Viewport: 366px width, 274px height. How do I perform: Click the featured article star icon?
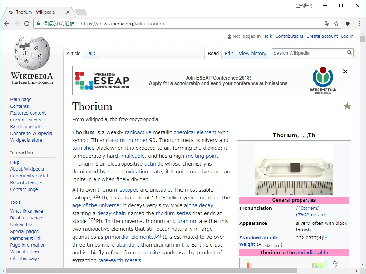click(347, 106)
